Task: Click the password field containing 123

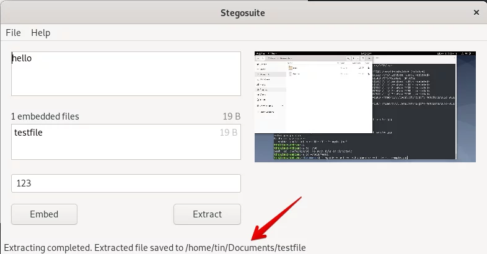Action: point(126,183)
